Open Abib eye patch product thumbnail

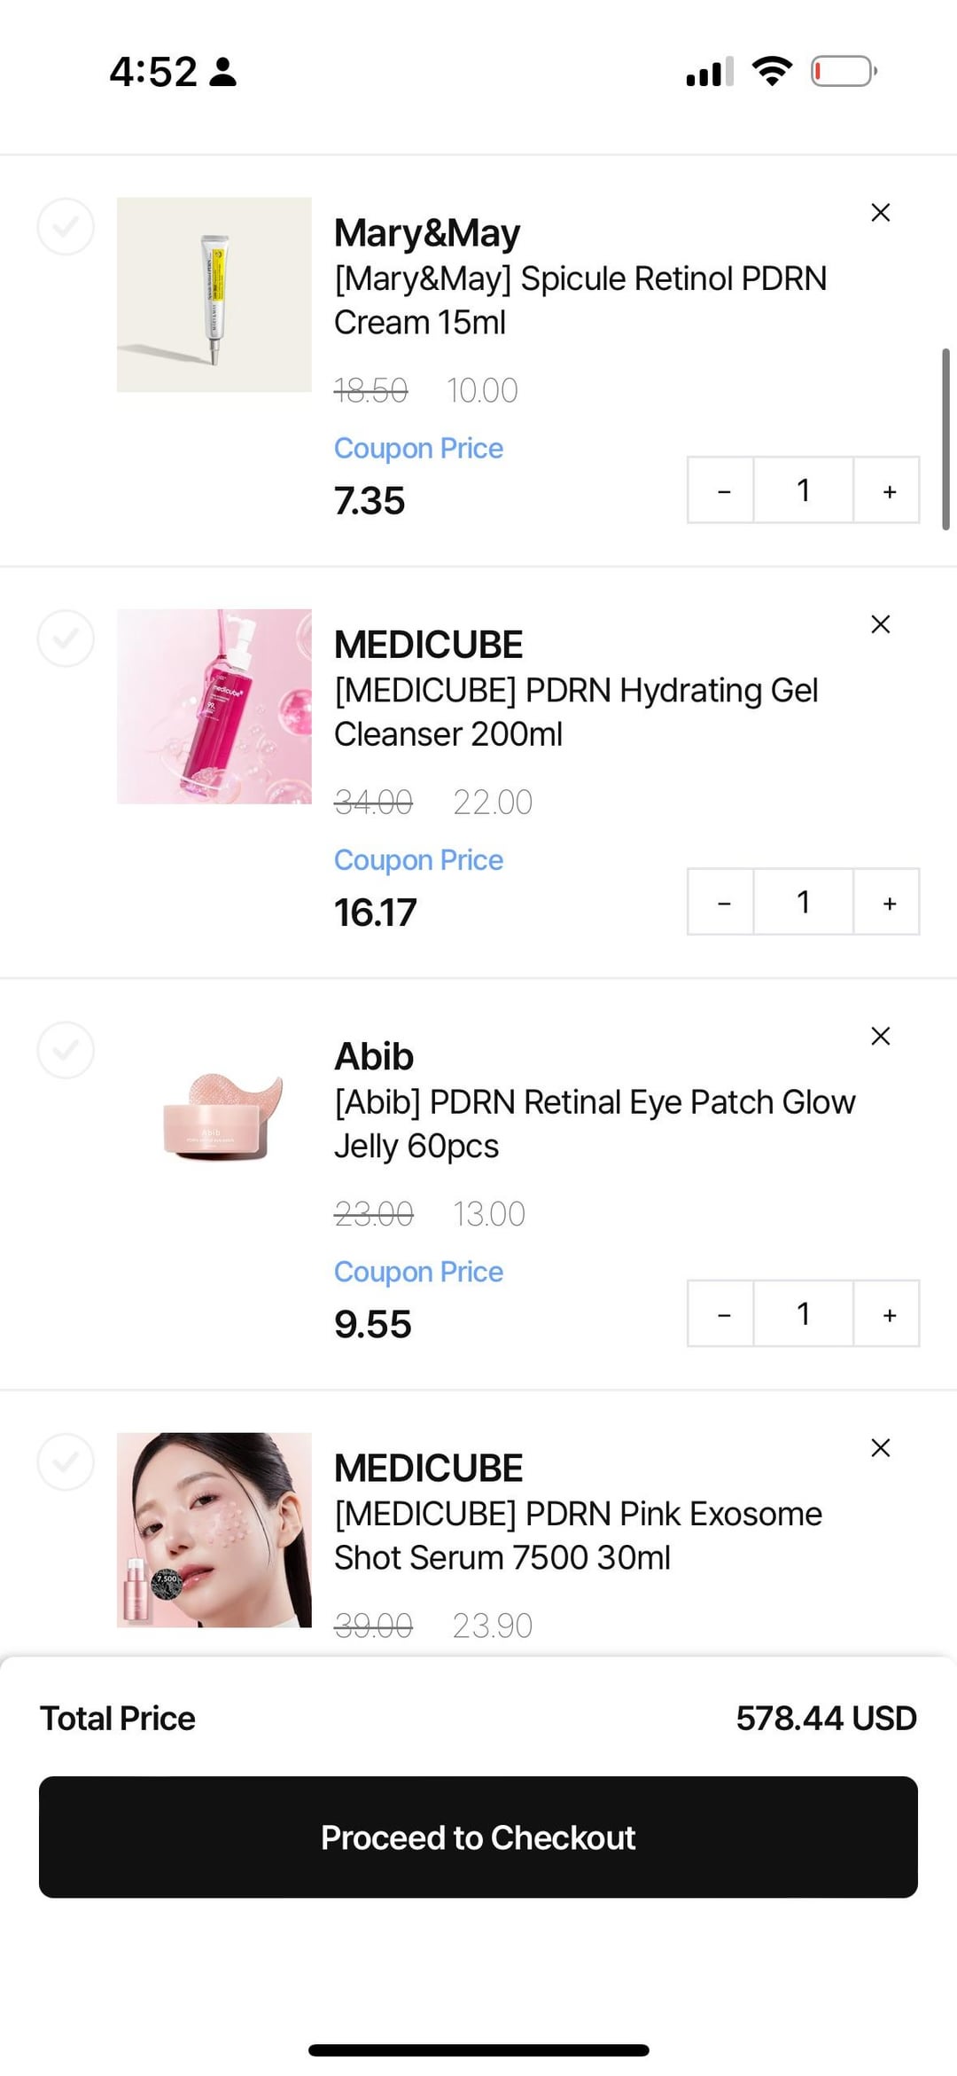coord(214,1117)
